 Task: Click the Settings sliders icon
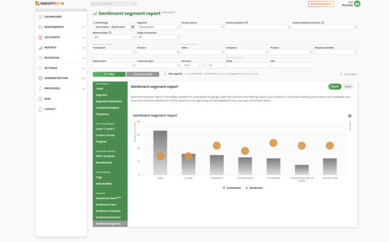[x=40, y=68]
